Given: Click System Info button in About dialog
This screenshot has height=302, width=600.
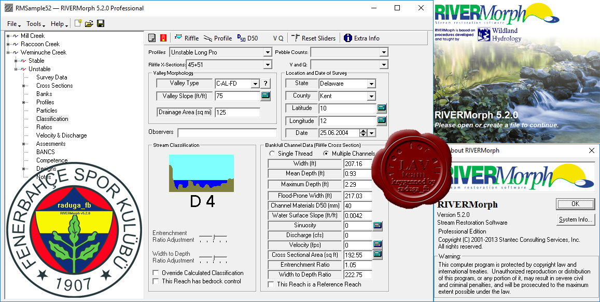Looking at the screenshot, I should tap(575, 219).
